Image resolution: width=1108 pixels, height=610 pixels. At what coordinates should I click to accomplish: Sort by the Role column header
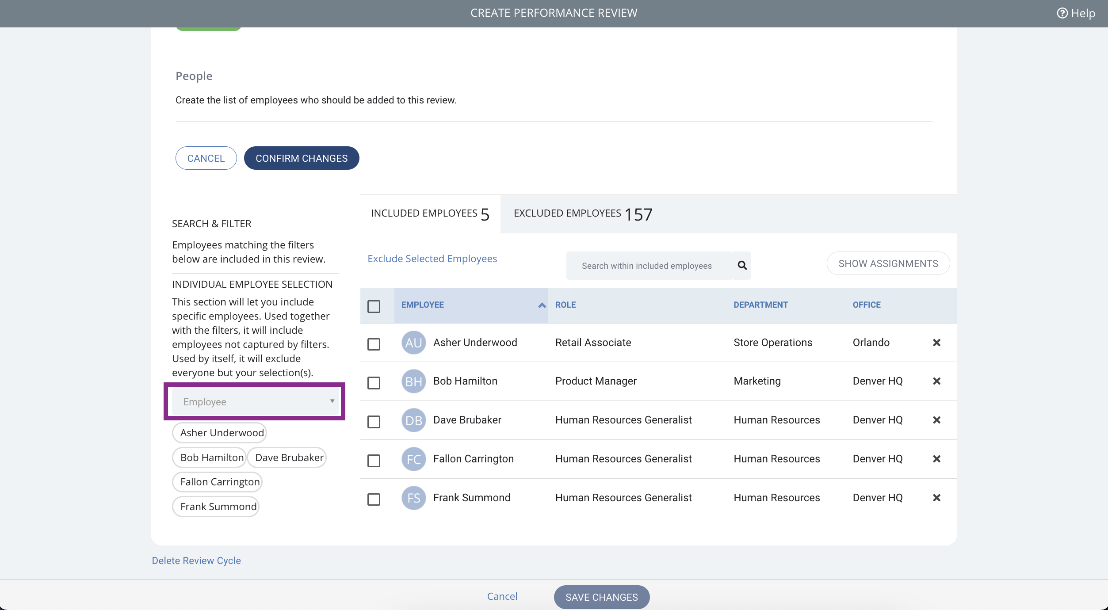[565, 305]
